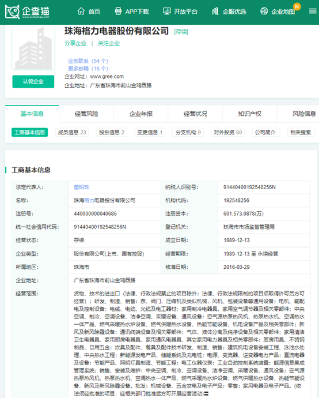319x398 pixels.
Task: Select the 成员信息 23 sub-tab
Action: tap(72, 132)
